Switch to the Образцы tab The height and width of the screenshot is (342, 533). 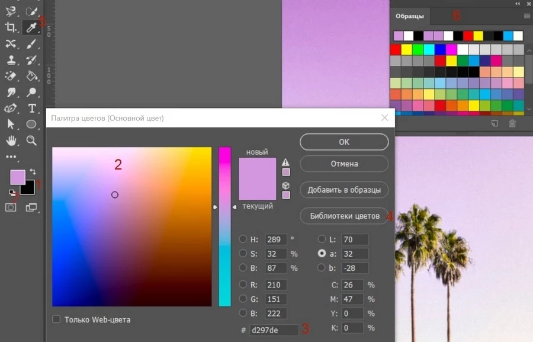click(410, 16)
